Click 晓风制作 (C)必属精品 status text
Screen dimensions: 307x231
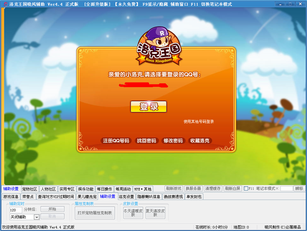tap(283, 227)
